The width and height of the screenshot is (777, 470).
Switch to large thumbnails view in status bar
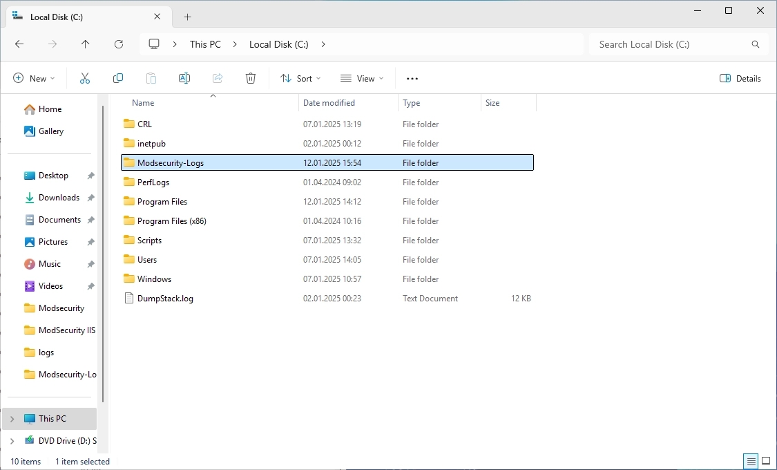pyautogui.click(x=765, y=461)
